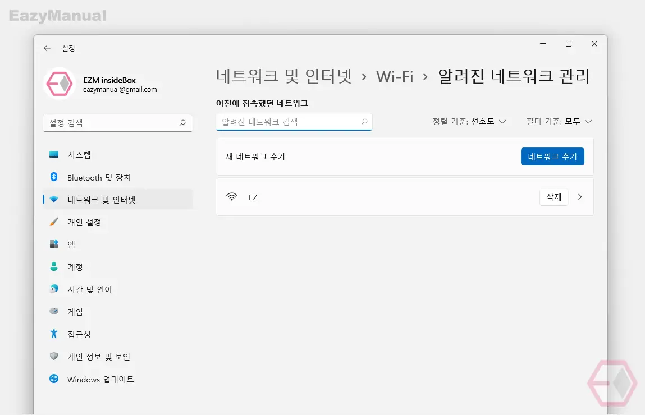
Task: Open 개인 설정 category
Action: [118, 222]
